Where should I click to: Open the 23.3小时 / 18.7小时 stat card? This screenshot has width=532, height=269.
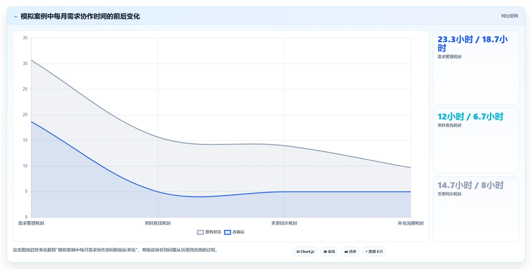476,67
